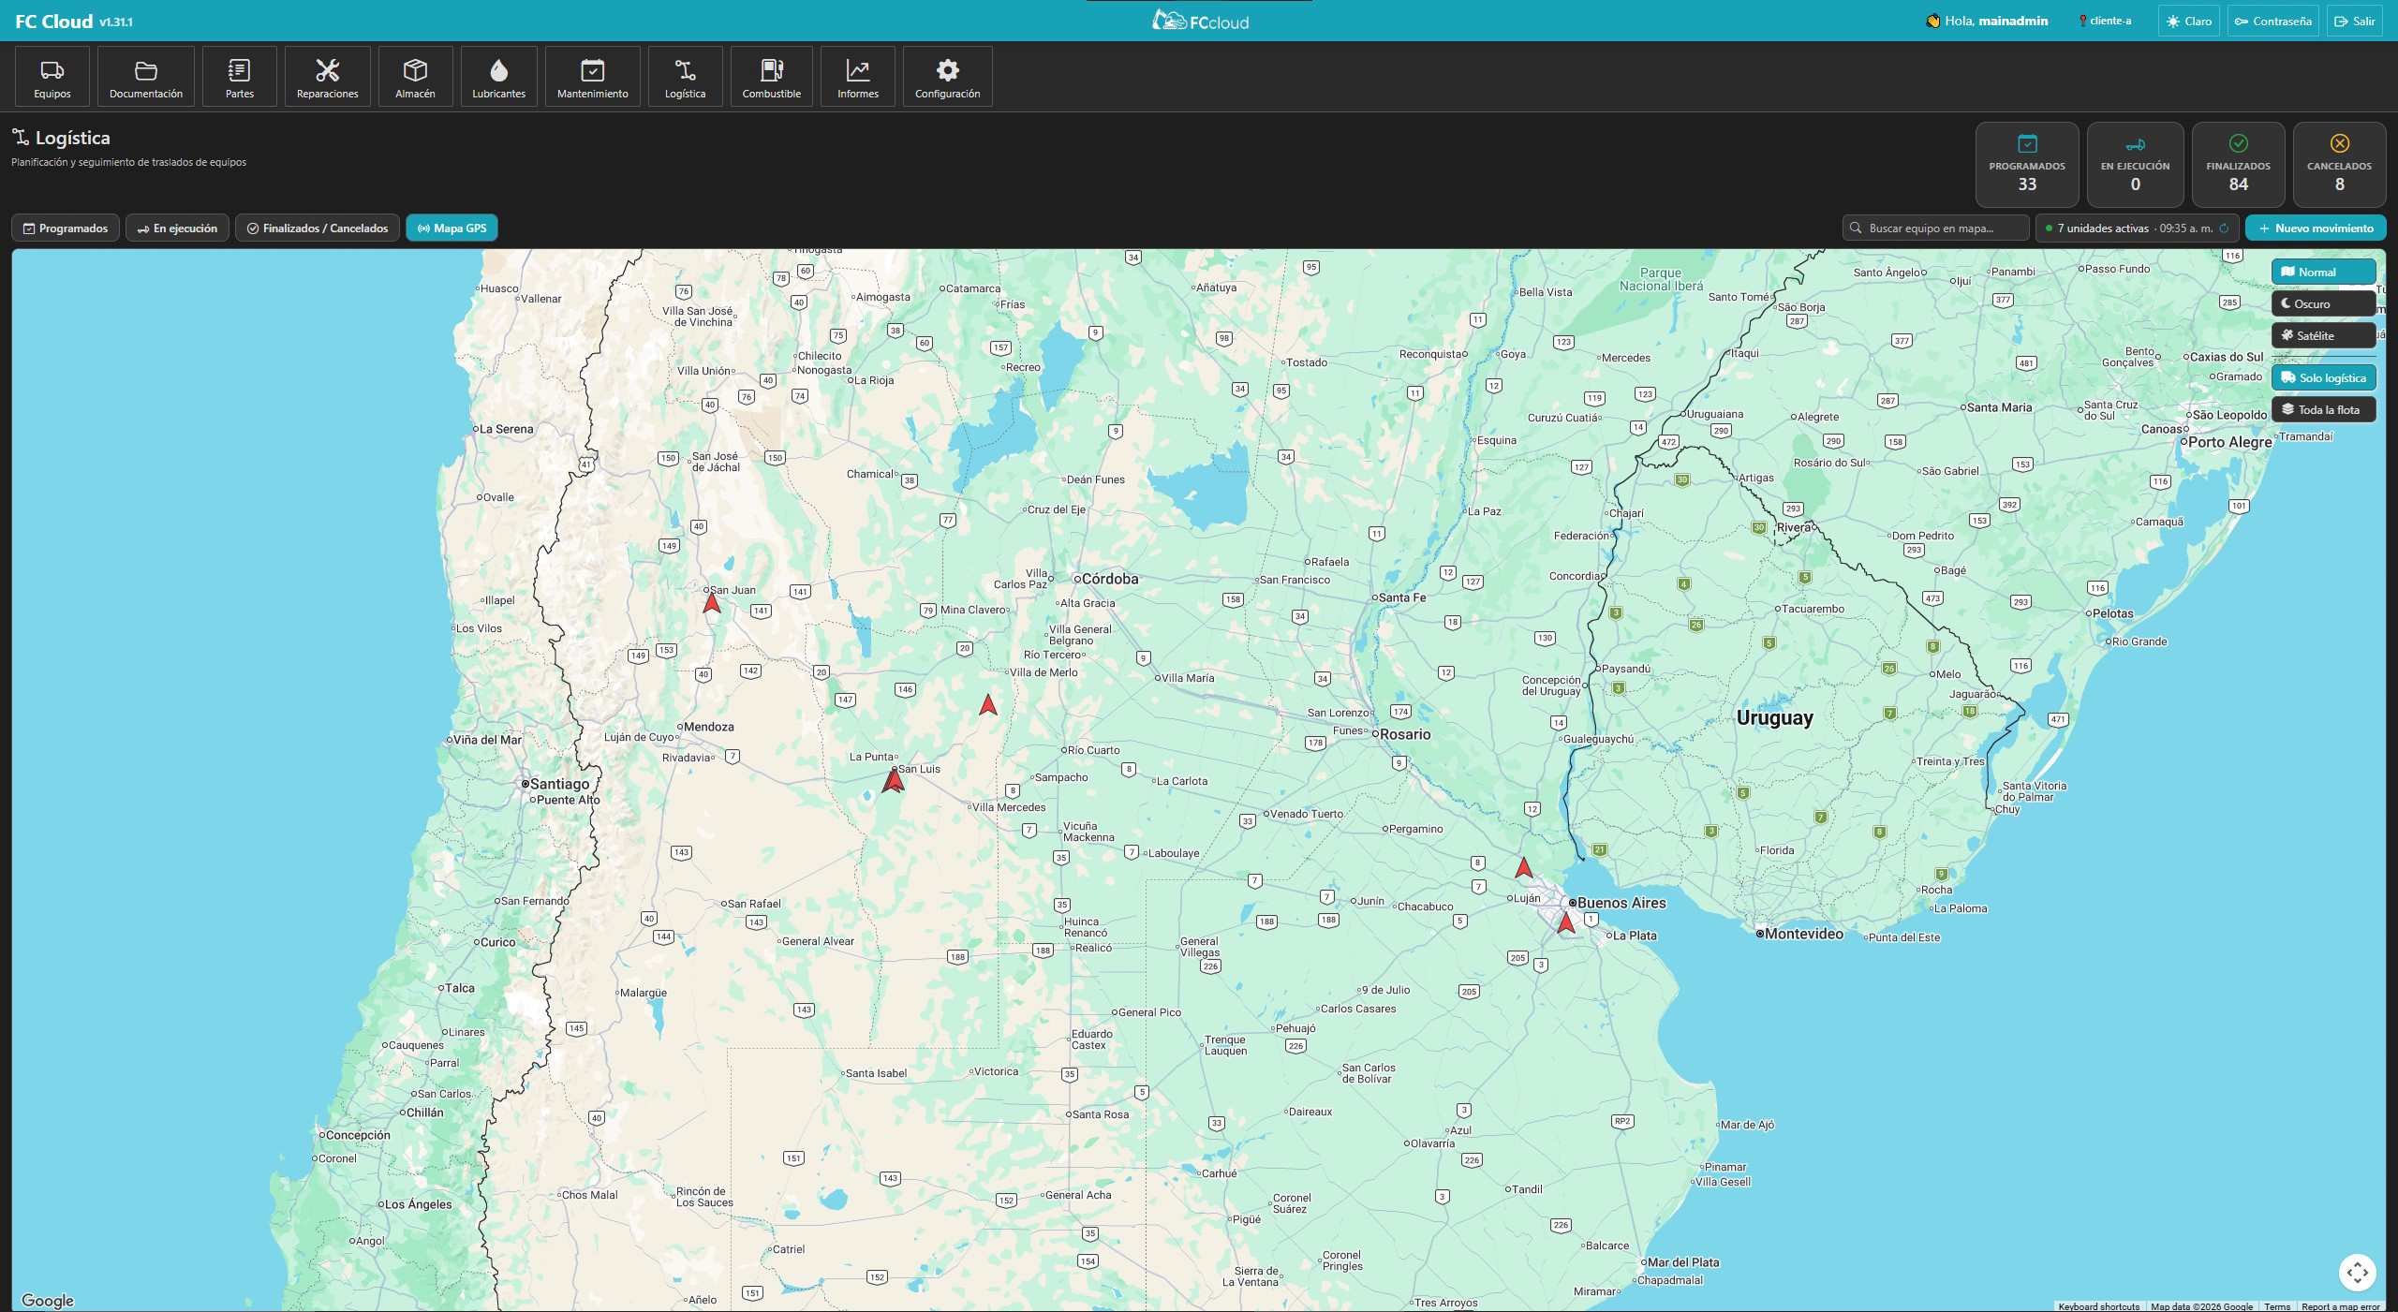
Task: Open the Reparaciones tools module
Action: click(x=328, y=77)
